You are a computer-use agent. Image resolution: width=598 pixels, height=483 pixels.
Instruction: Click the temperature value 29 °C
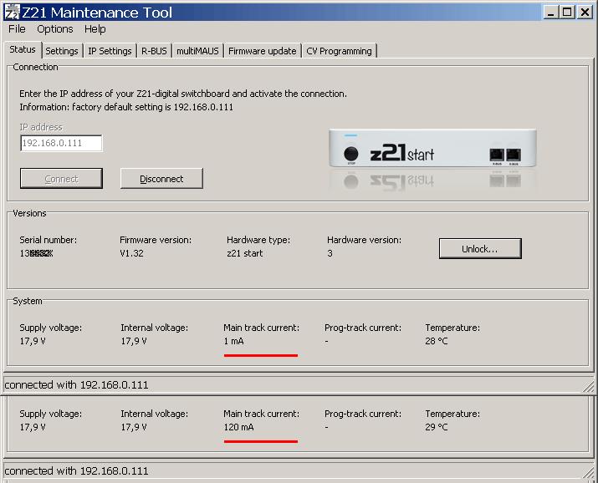(437, 427)
